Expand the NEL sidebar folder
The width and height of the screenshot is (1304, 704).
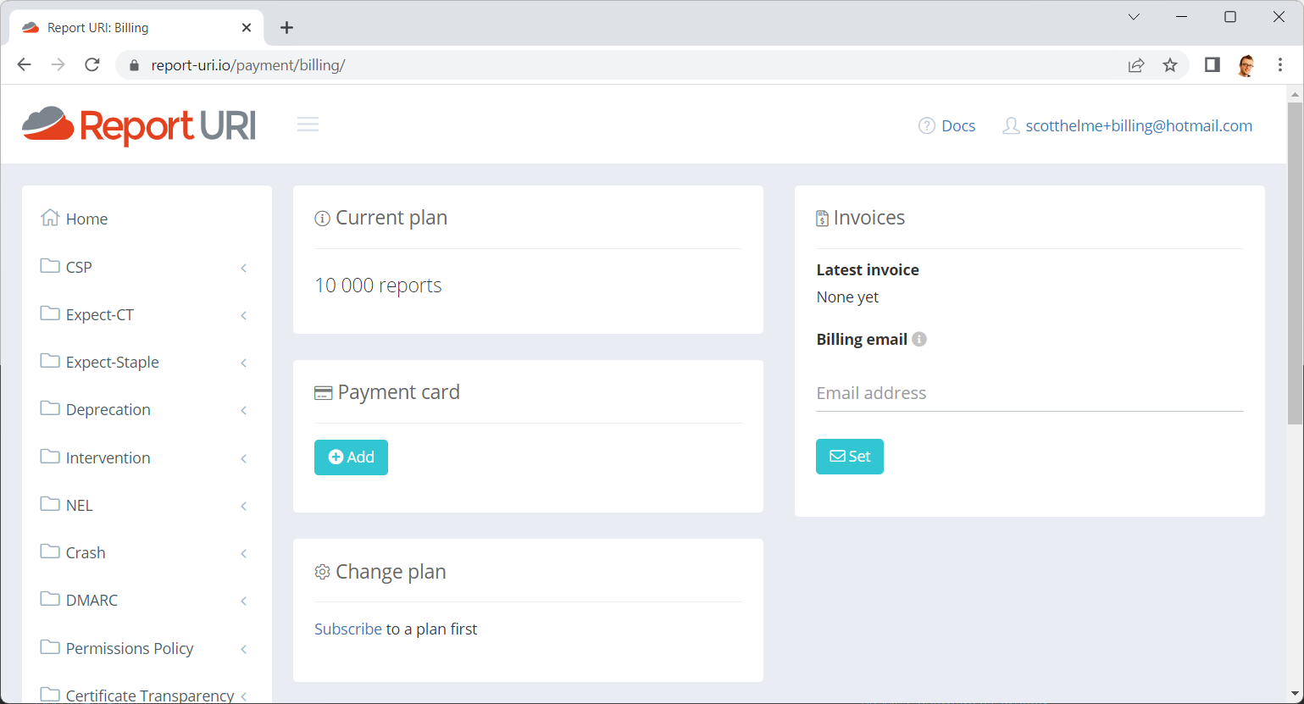(x=147, y=505)
